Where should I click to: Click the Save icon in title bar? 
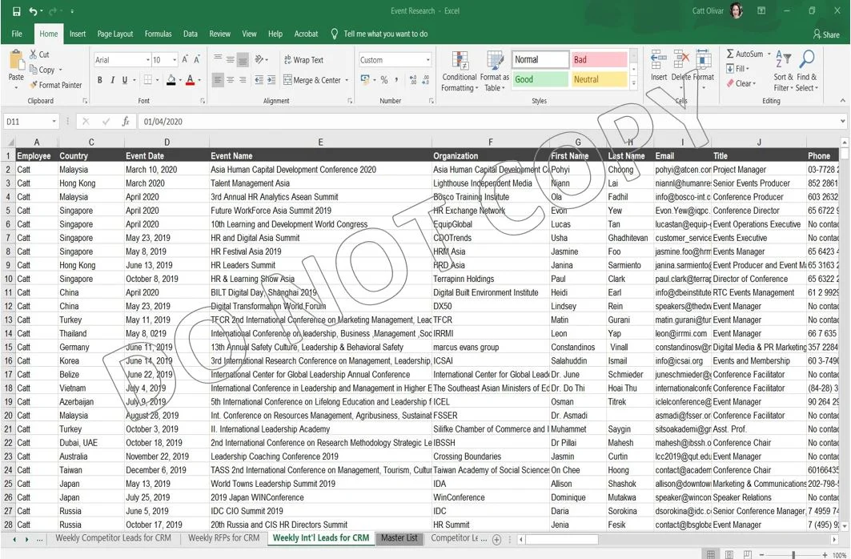point(16,11)
